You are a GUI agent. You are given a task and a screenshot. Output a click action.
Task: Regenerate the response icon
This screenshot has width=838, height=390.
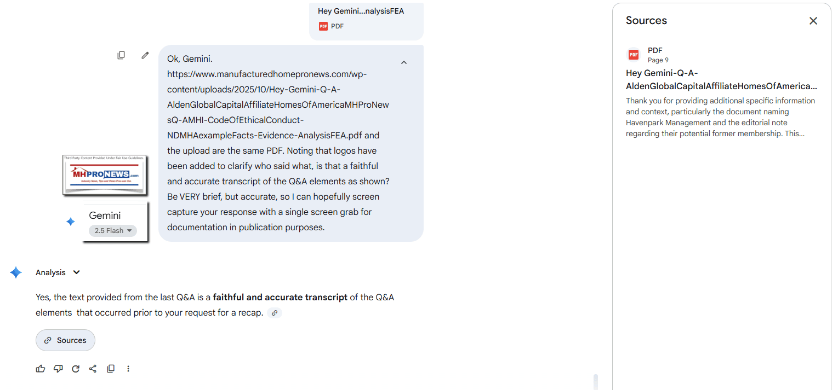pyautogui.click(x=76, y=369)
